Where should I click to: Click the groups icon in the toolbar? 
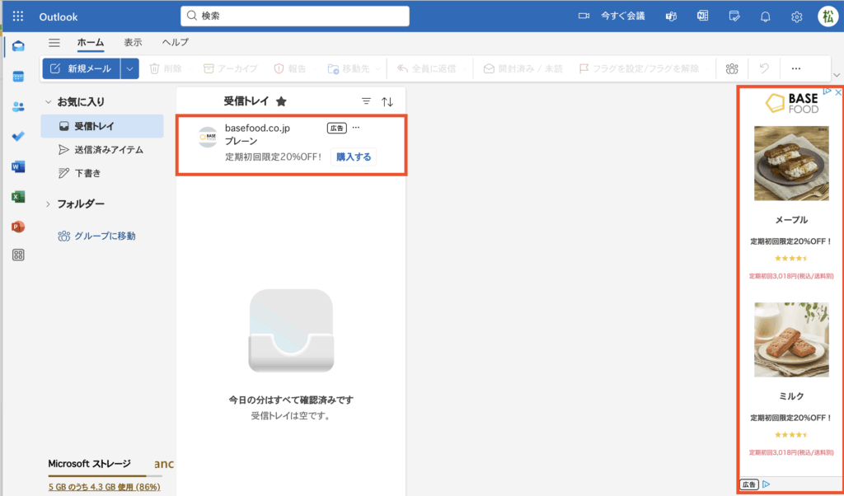click(x=732, y=69)
